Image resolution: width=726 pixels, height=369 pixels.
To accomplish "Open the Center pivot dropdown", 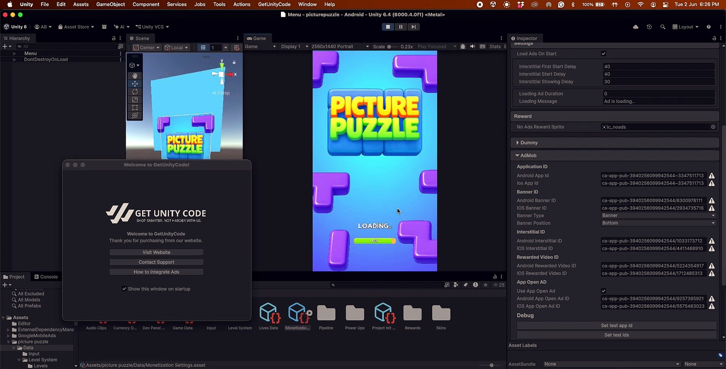I will click(x=147, y=48).
